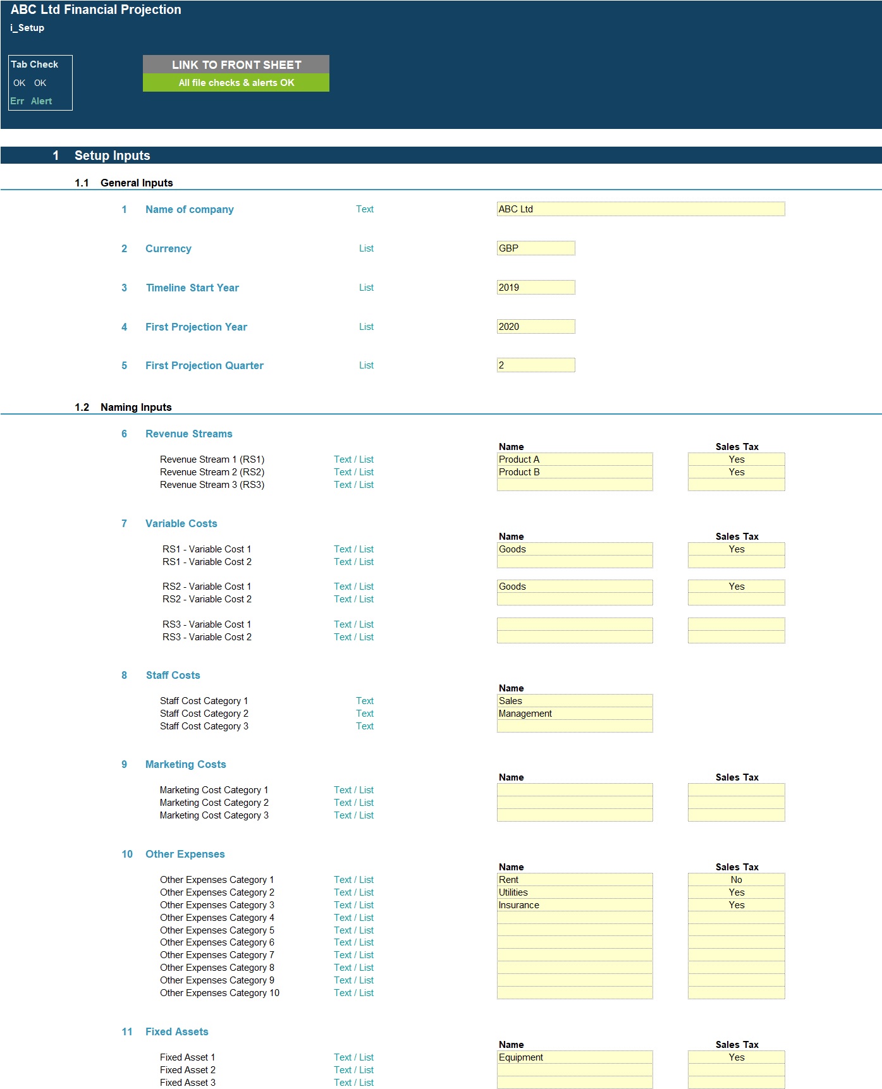Open the First Projection Quarter list cell
This screenshot has width=882, height=1089.
pyautogui.click(x=536, y=365)
